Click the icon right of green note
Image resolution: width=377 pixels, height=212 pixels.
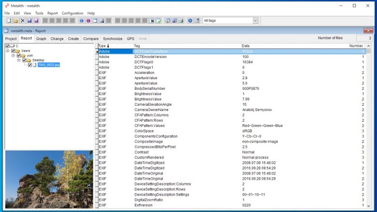pyautogui.click(x=168, y=21)
